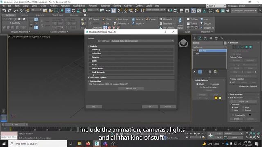Open the Modifiers menu
The height and width of the screenshot is (147, 262).
[x=54, y=6]
